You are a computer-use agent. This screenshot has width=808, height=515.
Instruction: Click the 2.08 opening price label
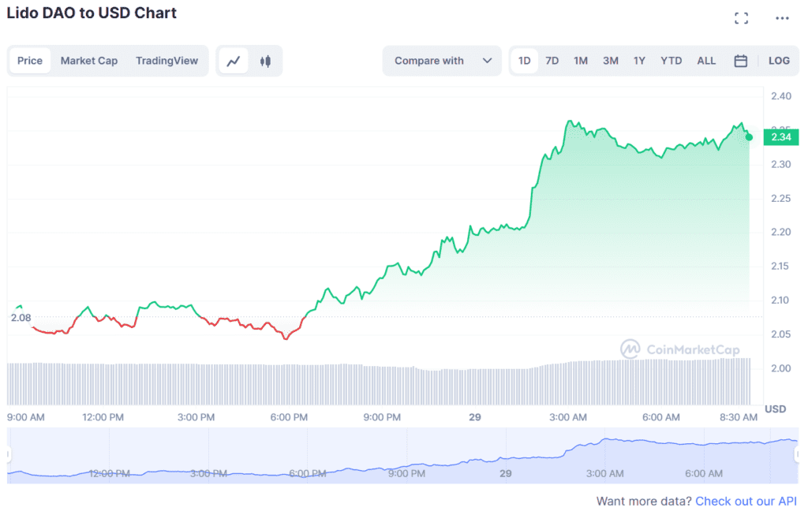click(21, 318)
